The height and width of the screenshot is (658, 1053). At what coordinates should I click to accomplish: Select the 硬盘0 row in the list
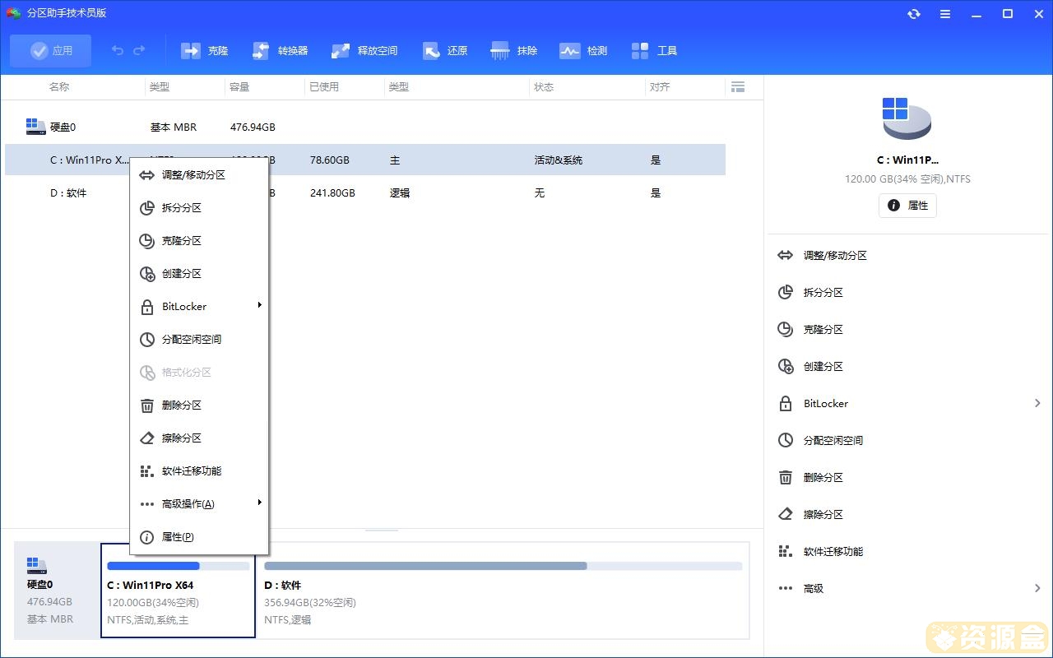click(x=365, y=127)
